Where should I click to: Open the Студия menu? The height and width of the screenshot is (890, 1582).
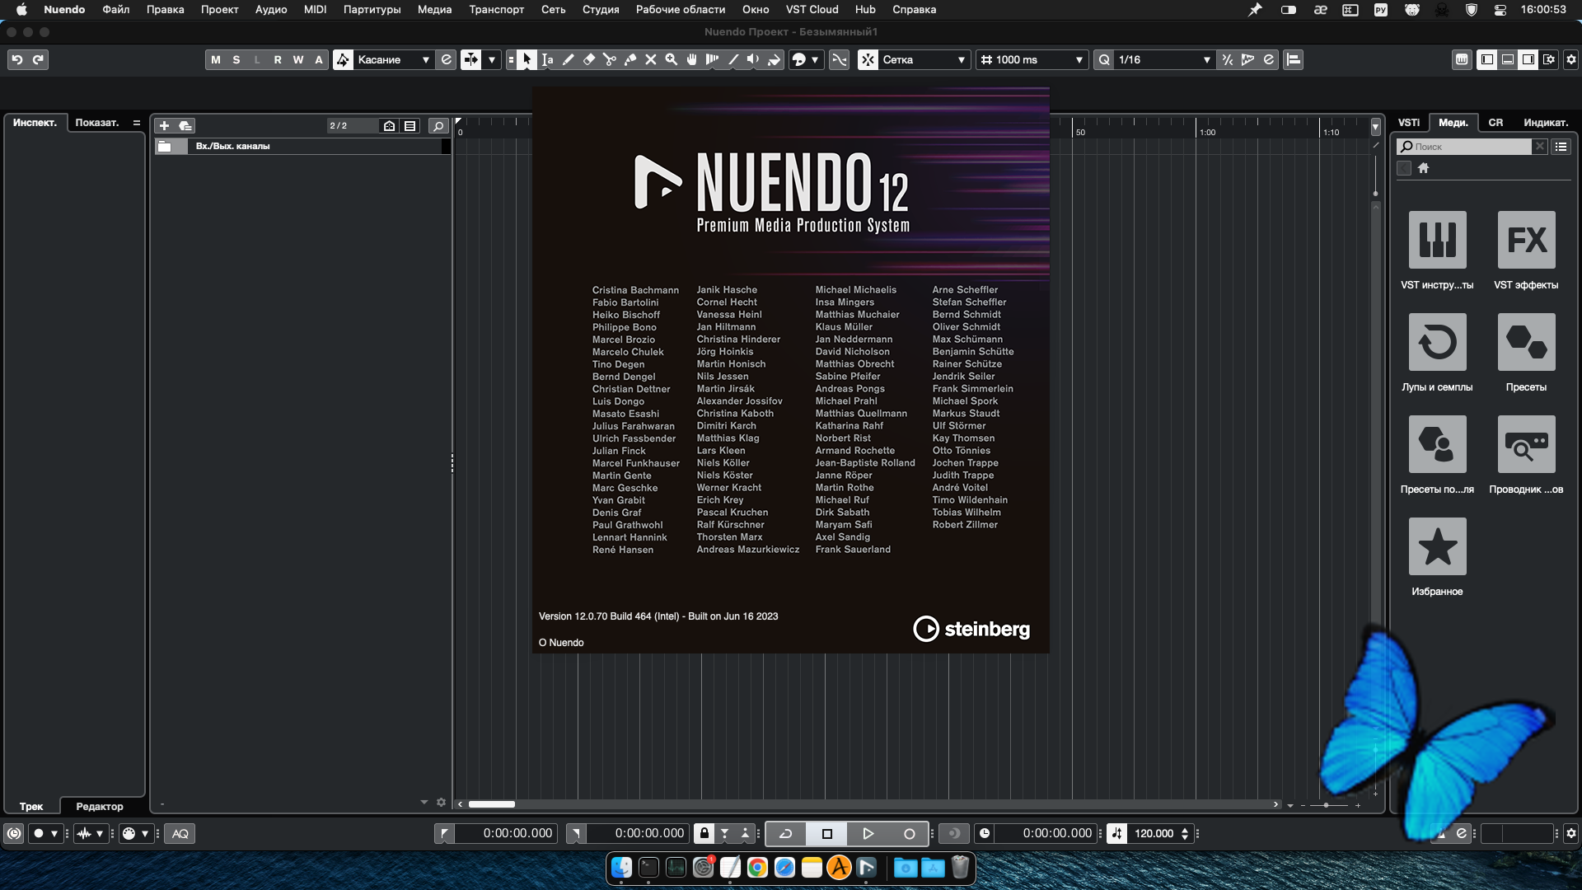[x=601, y=9]
